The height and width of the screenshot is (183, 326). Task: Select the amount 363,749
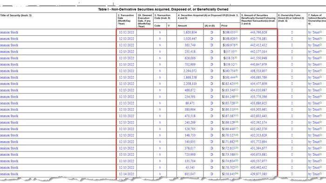tap(190, 45)
